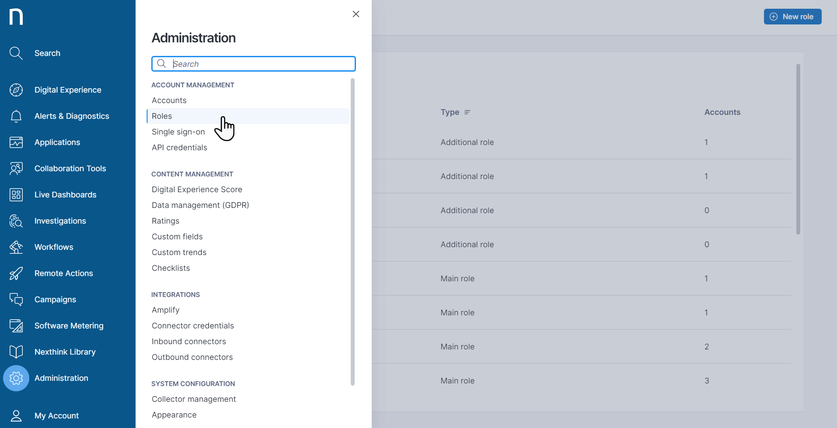Select Remote Actions rocket icon
This screenshot has height=428, width=837.
pos(16,273)
